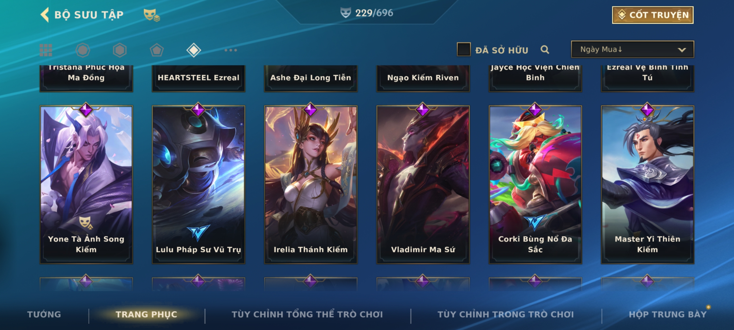Go back using the Bộ Sưu Tập arrow
734x330 pixels.
[x=45, y=15]
